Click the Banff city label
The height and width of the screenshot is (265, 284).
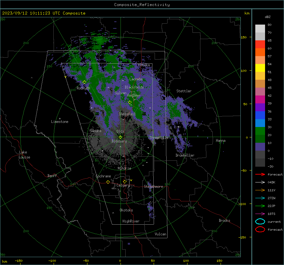52,176
